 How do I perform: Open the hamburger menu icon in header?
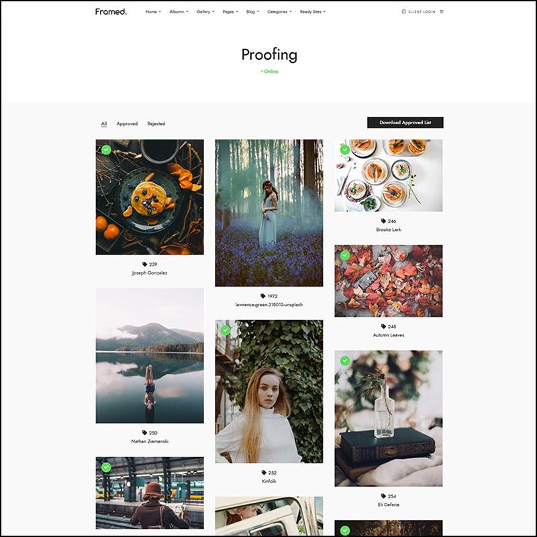point(442,11)
